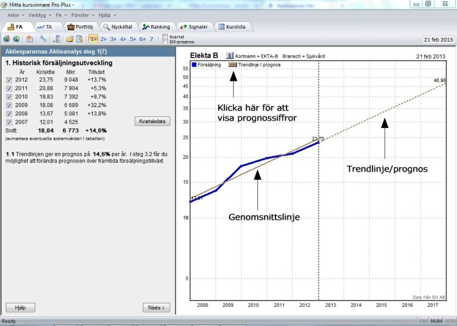
Task: Click the first globe icon in toolbar
Action: click(7, 39)
